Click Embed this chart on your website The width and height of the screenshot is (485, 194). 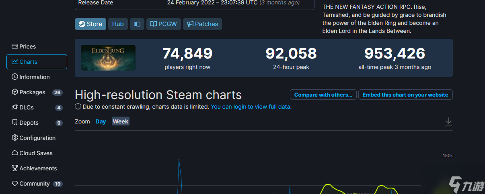405,95
